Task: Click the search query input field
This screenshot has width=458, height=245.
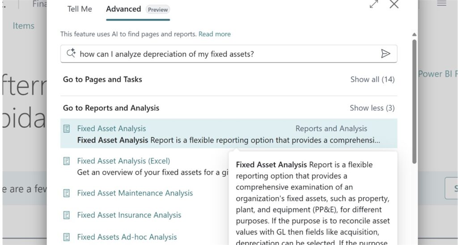Action: 224,54
